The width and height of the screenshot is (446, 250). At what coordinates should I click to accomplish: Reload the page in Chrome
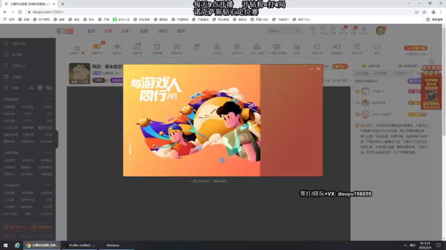pos(20,12)
